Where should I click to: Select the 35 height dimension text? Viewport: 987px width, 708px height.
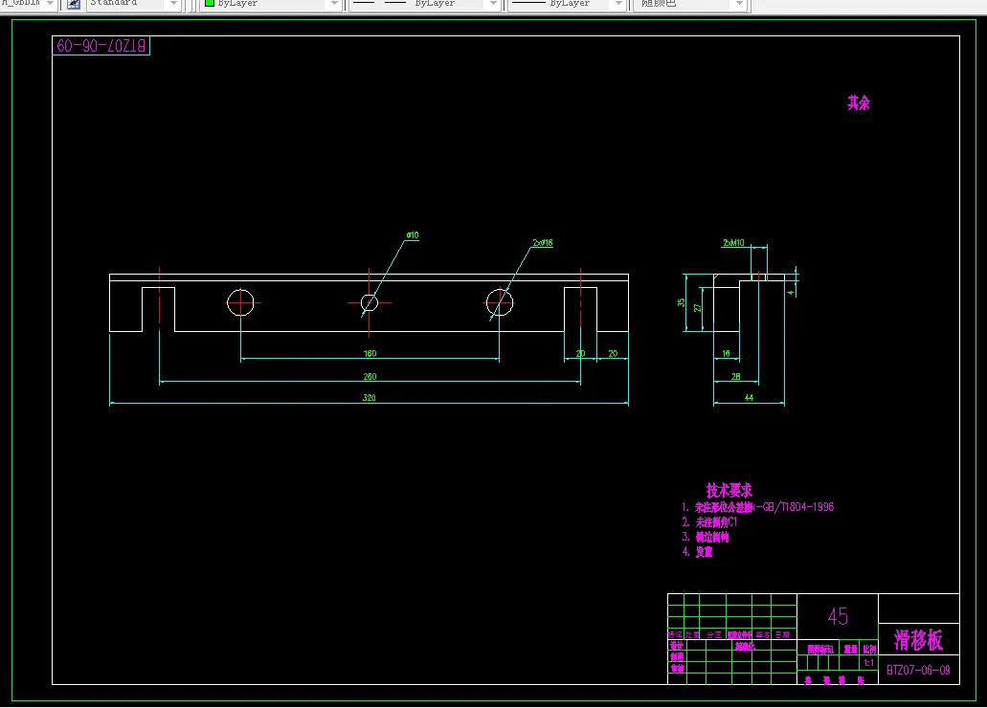[x=681, y=302]
